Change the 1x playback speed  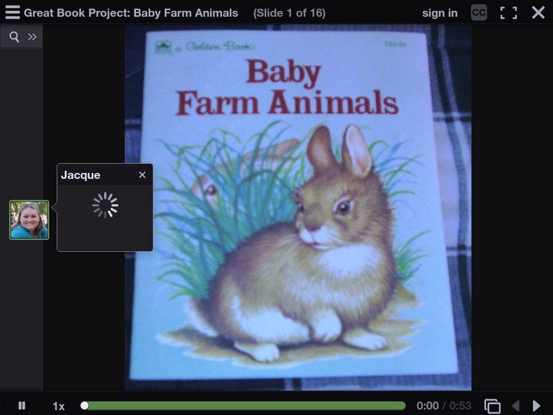tap(59, 406)
